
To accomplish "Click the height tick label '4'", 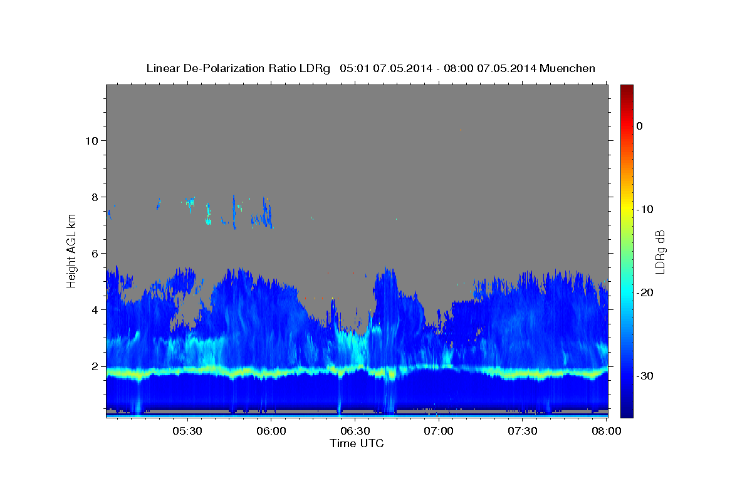I will tap(94, 309).
